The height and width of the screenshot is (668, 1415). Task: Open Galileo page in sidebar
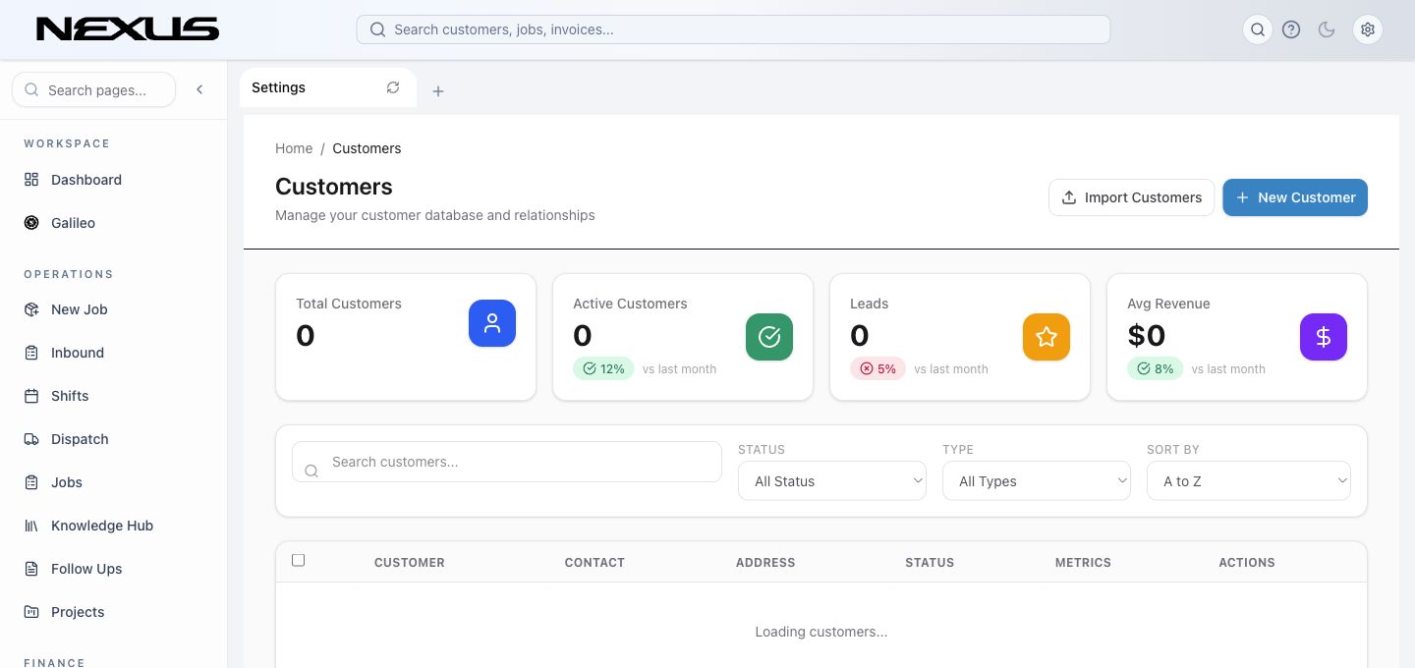113,223
